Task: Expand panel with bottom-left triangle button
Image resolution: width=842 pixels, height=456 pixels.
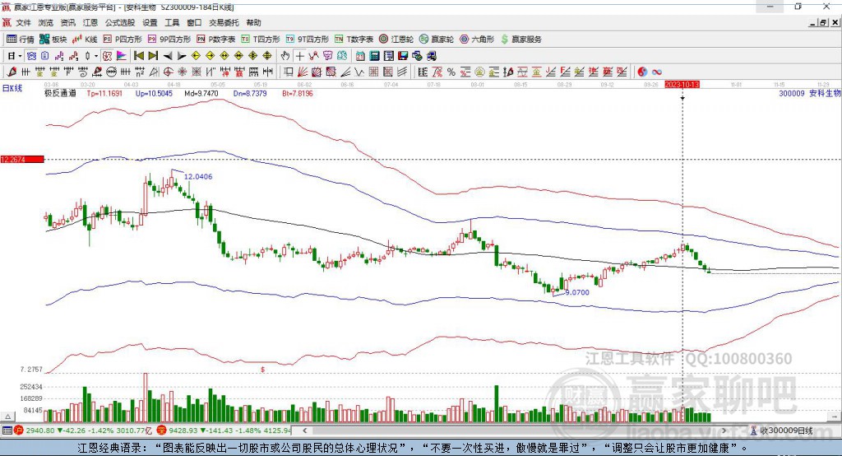Action: (7, 416)
